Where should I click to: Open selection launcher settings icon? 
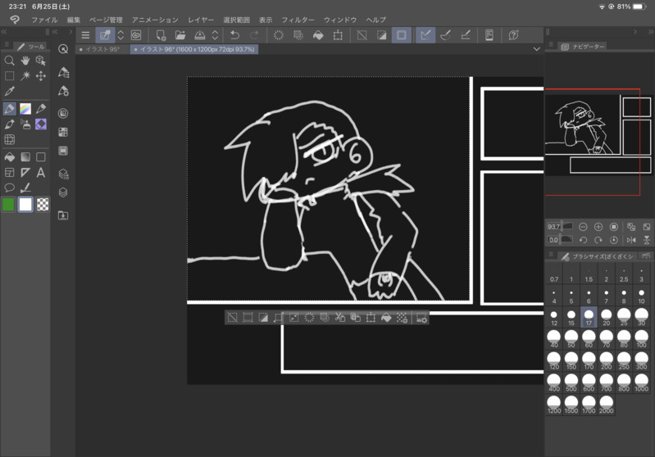point(421,318)
